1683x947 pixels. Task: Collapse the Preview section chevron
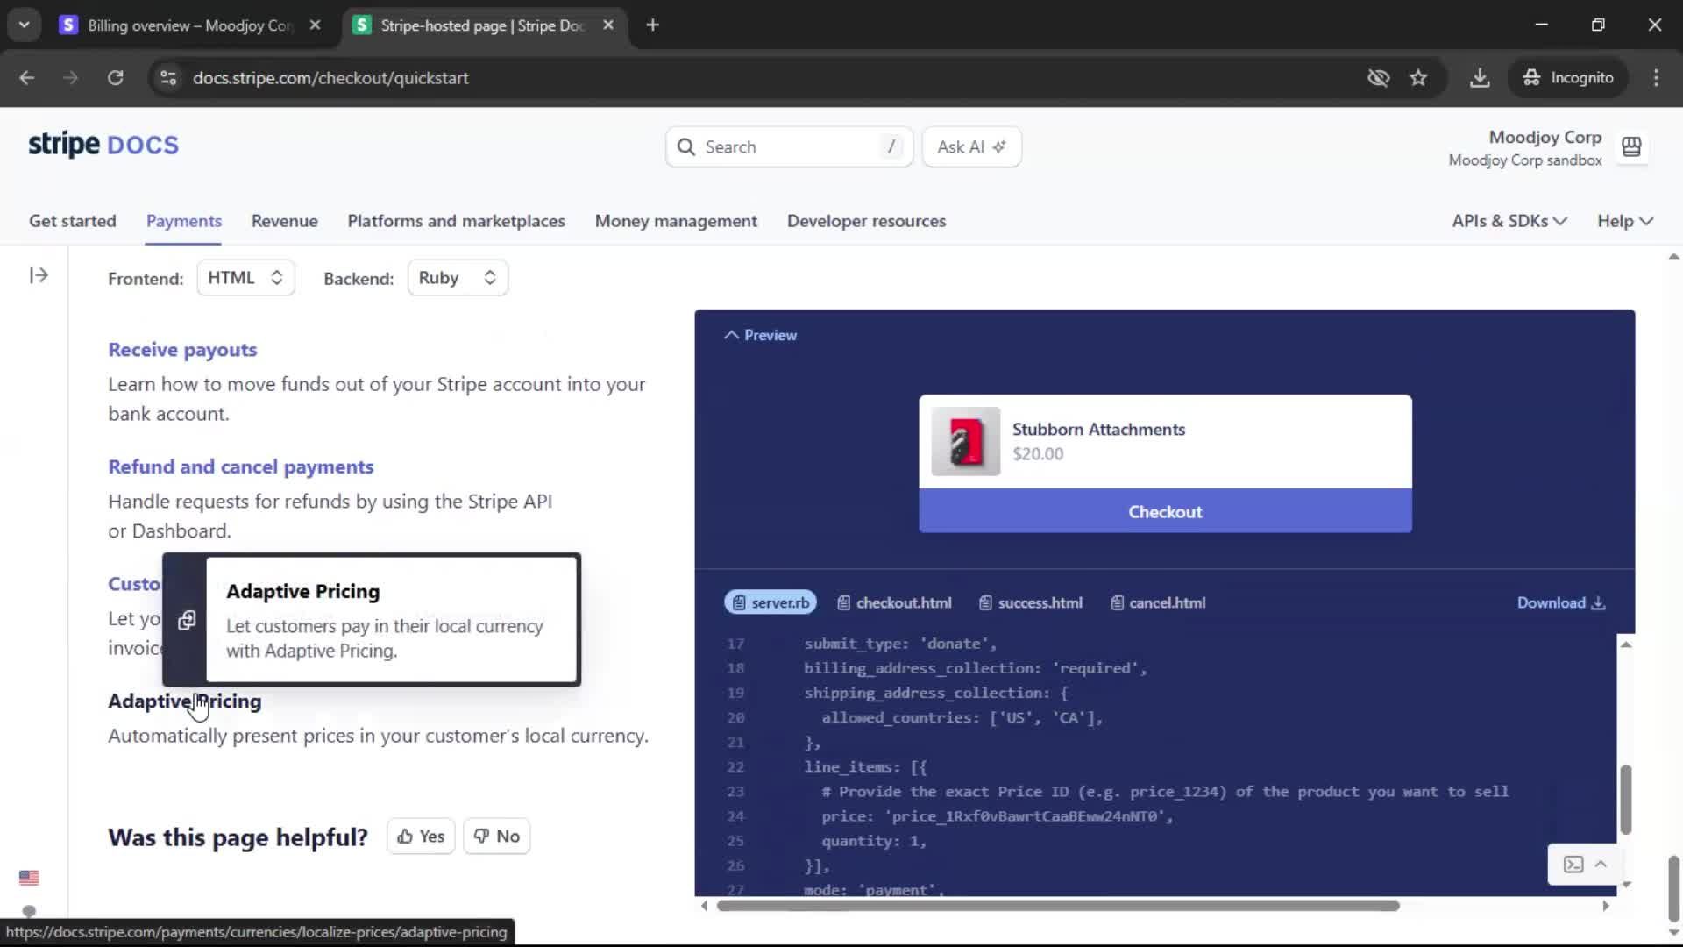(x=731, y=335)
